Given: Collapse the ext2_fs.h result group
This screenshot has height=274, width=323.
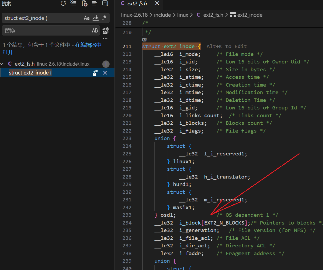Looking at the screenshot, I should pos(2,64).
